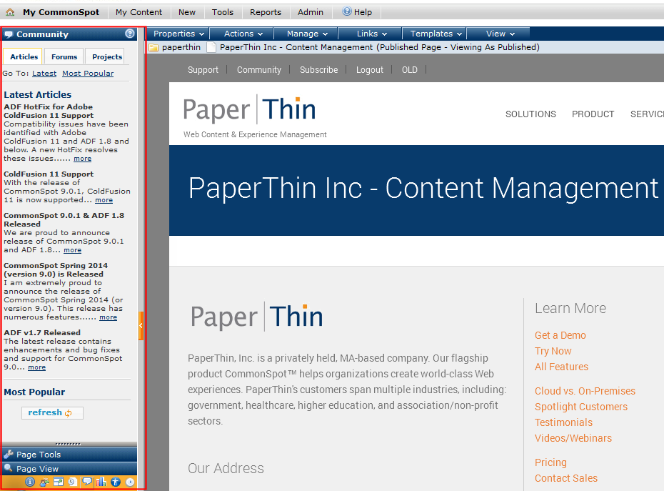Click the refresh button under Most Popular
Image resolution: width=664 pixels, height=491 pixels.
click(x=52, y=412)
